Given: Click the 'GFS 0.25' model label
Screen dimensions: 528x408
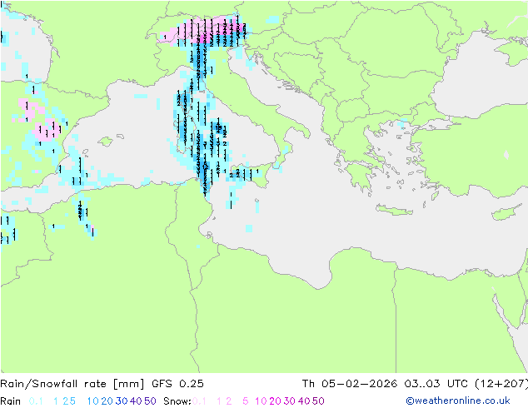Looking at the screenshot, I should [177, 384].
